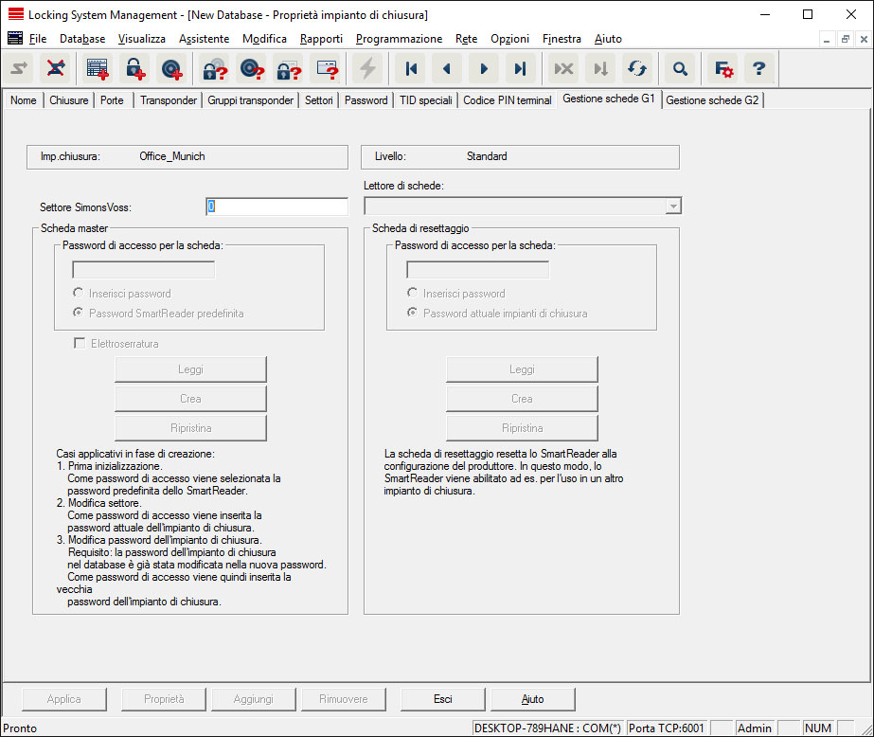Viewport: 874px width, 737px height.
Task: Click the help question mark icon
Action: (x=758, y=68)
